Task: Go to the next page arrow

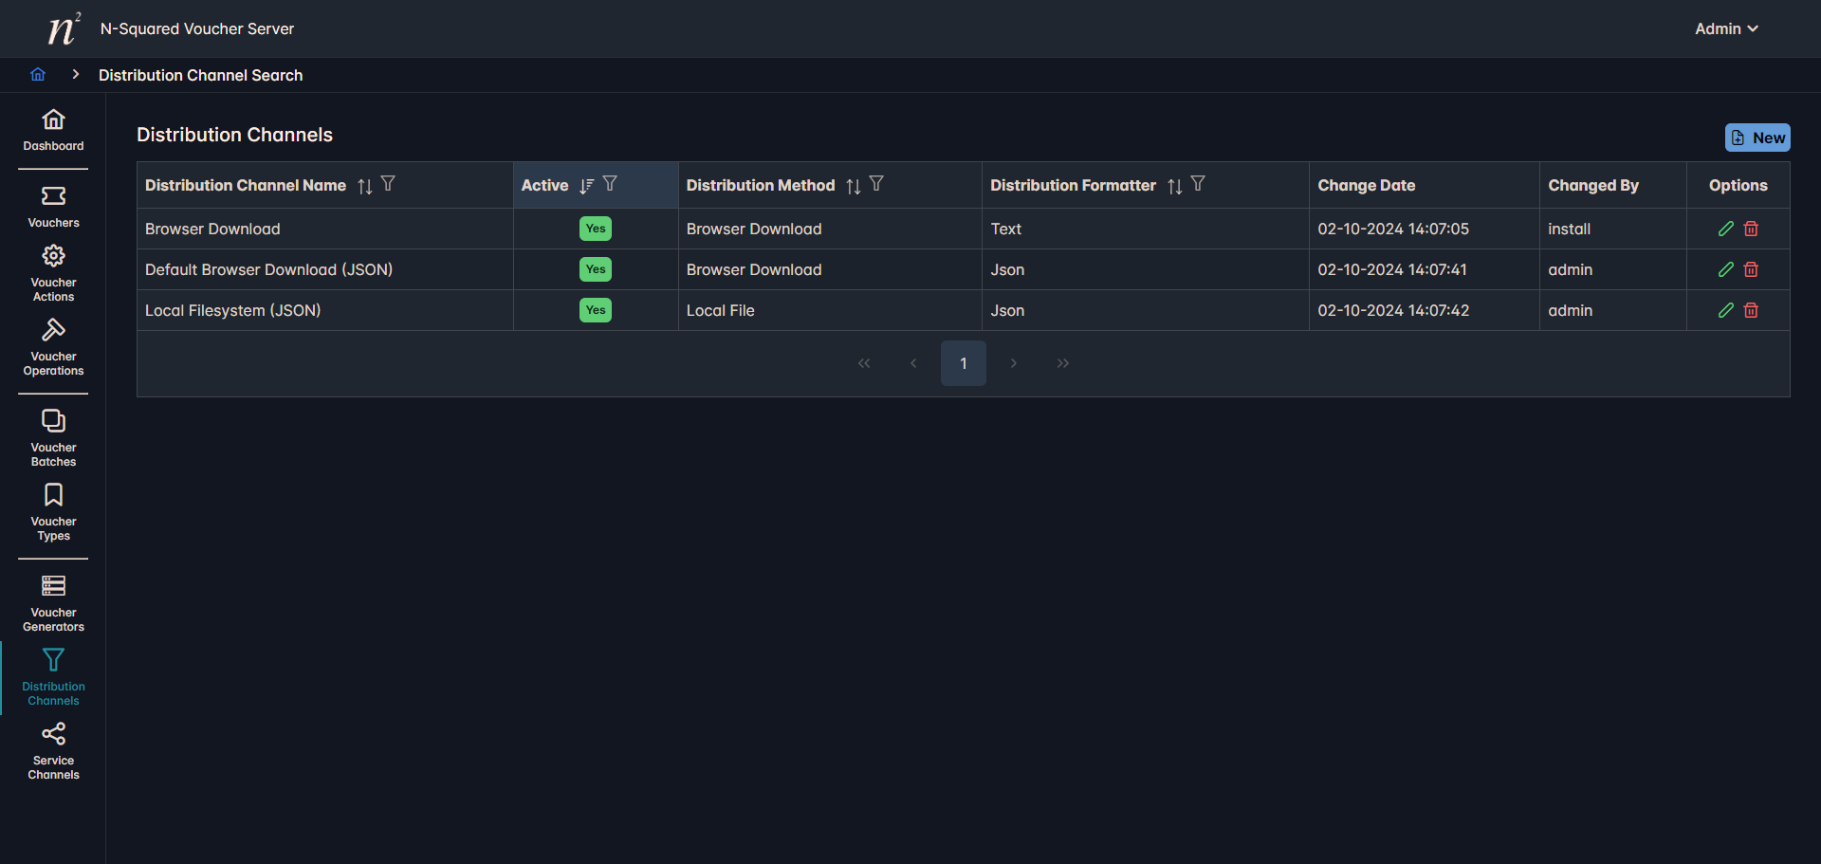Action: point(1013,363)
